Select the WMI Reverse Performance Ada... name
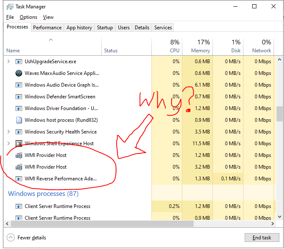This screenshot has height=249, width=284. click(61, 179)
